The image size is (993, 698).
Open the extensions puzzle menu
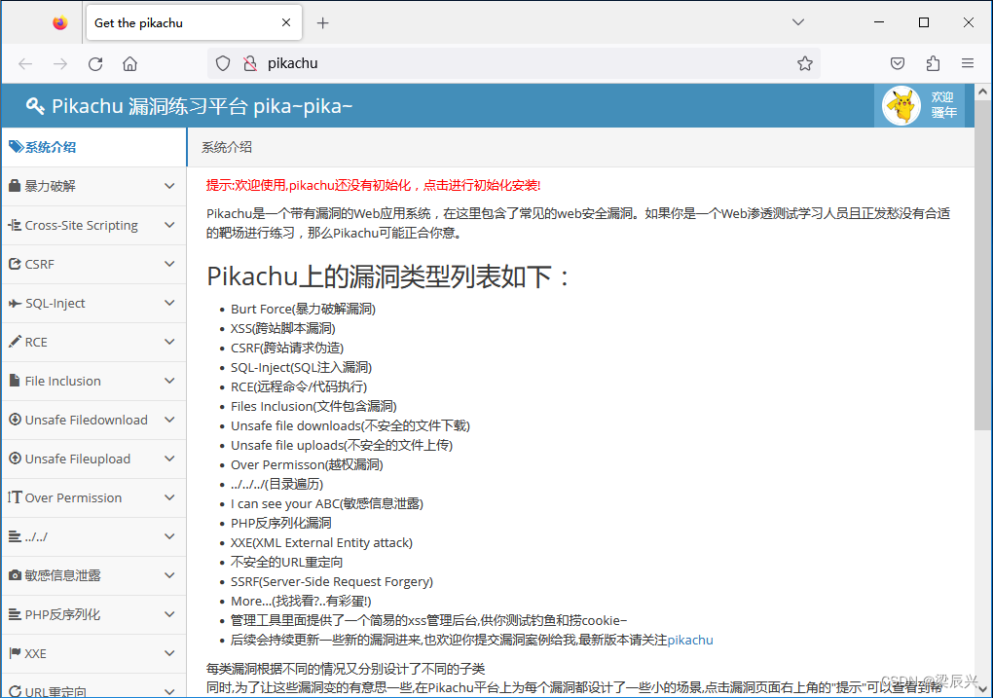pos(933,63)
